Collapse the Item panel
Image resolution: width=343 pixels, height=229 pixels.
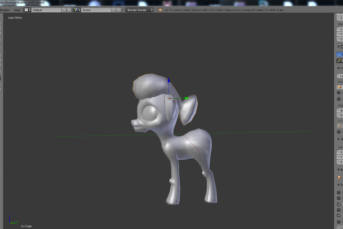pos(338,170)
